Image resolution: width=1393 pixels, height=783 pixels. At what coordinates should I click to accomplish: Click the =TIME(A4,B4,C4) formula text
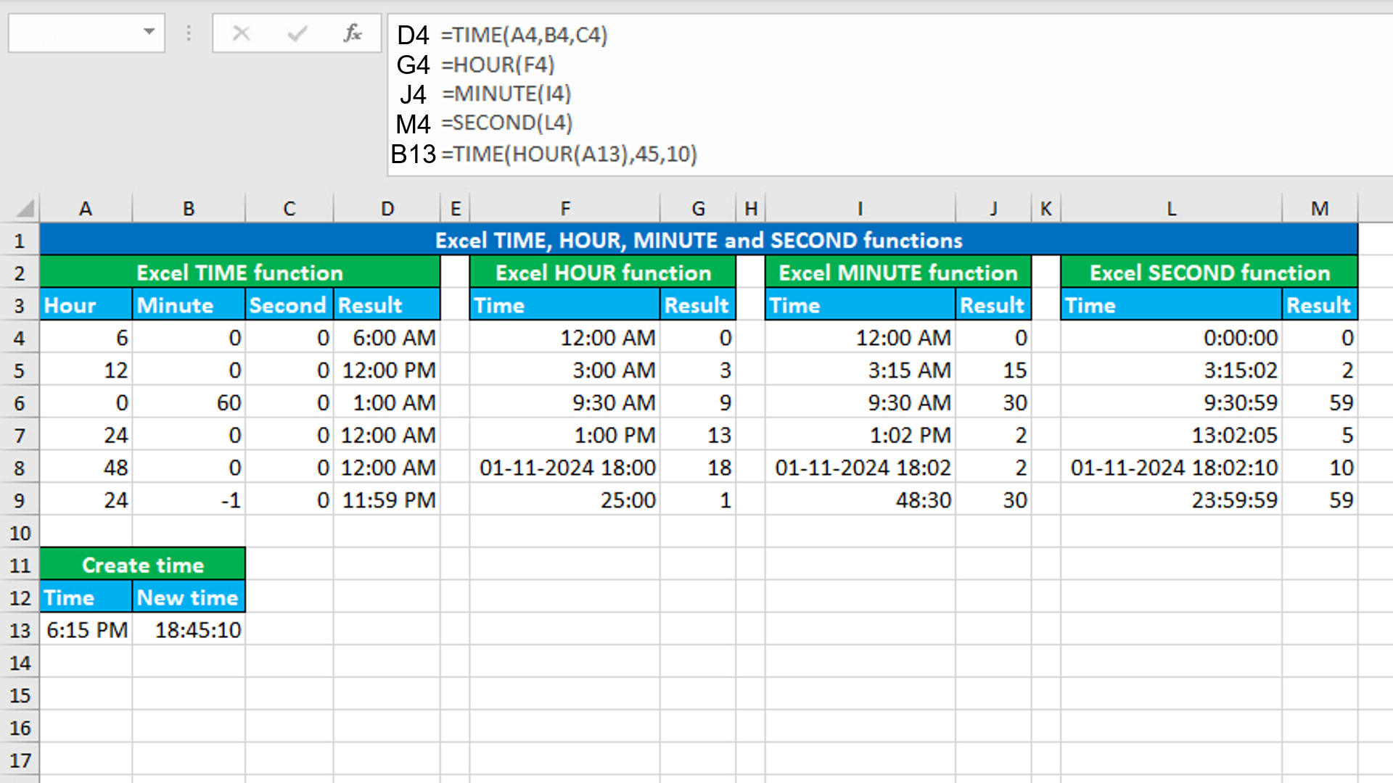pyautogui.click(x=524, y=35)
